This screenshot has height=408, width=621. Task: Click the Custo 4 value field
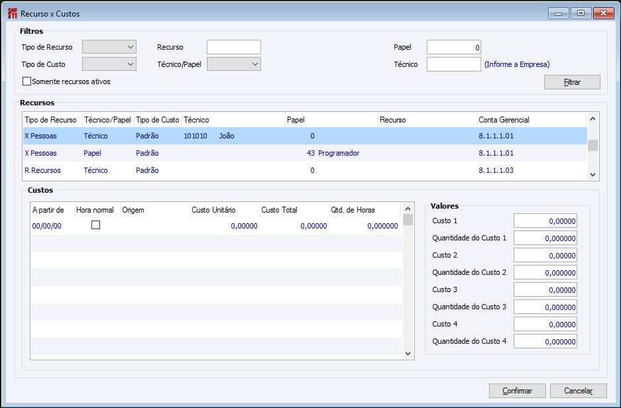(x=545, y=324)
